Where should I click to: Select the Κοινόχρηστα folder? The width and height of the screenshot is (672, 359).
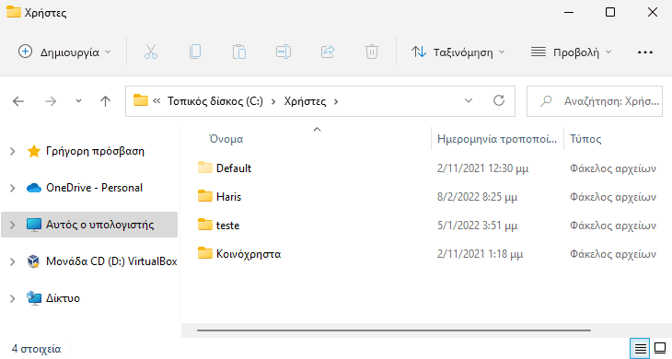[x=249, y=254]
